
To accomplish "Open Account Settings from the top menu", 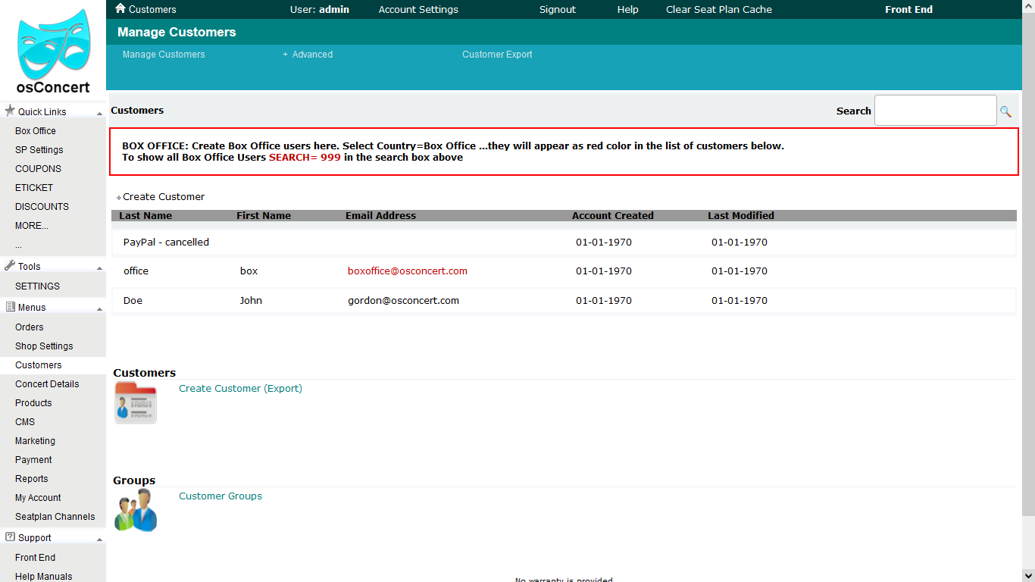I will pos(417,9).
